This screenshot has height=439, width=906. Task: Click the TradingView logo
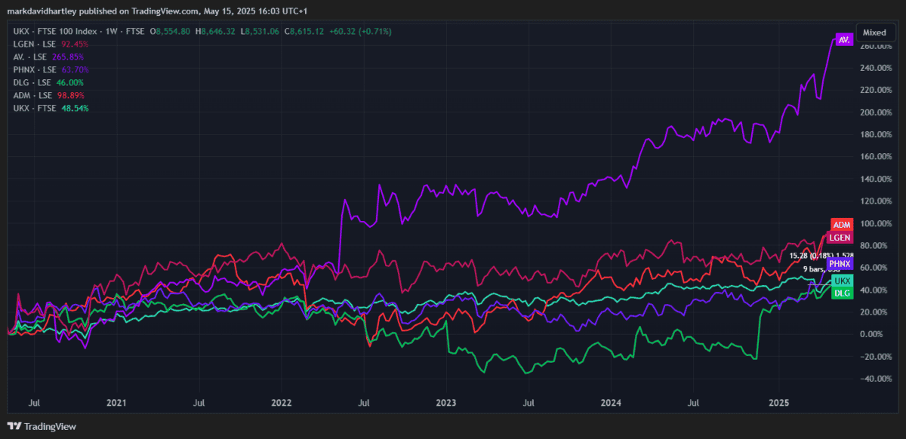click(42, 426)
